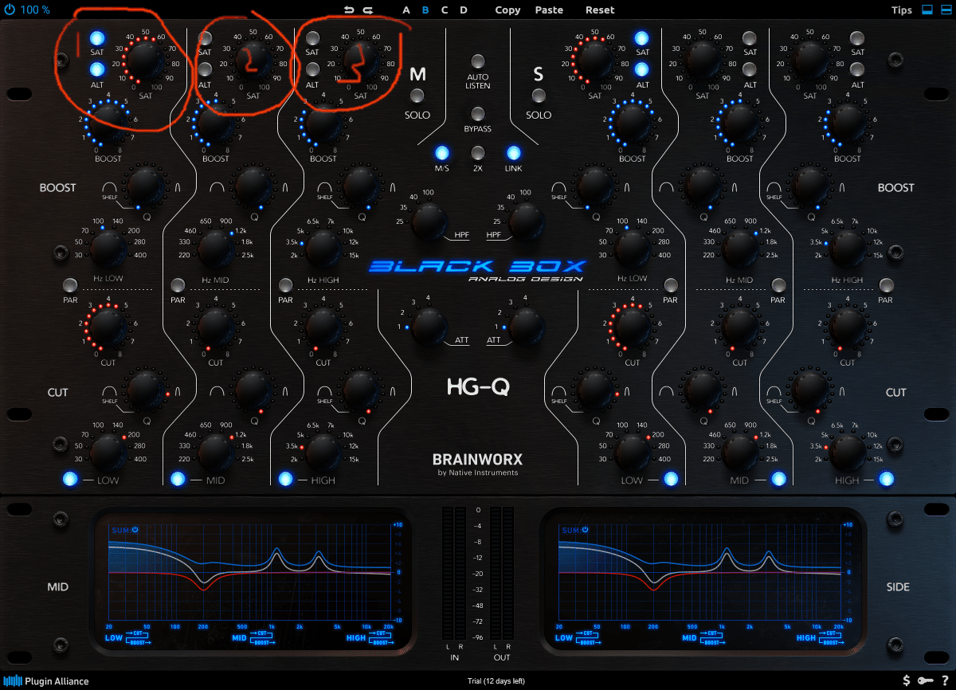The height and width of the screenshot is (690, 956).
Task: Click the Side low band CUT knob
Action: [x=633, y=327]
